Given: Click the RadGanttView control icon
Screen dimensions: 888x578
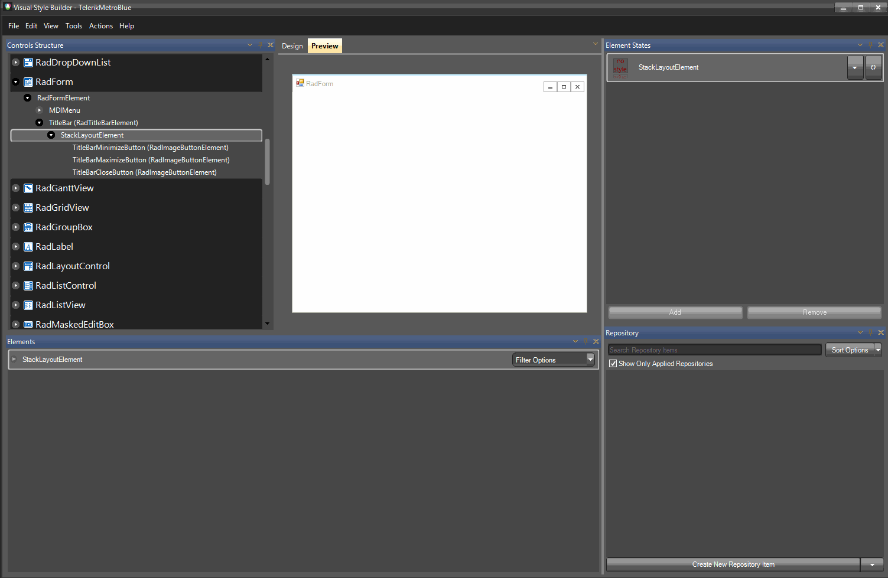Looking at the screenshot, I should pyautogui.click(x=28, y=188).
